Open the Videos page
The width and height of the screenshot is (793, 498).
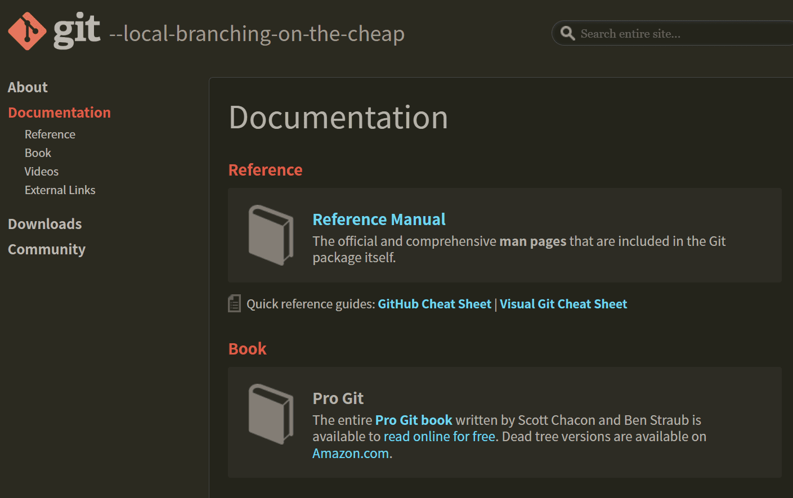point(41,171)
